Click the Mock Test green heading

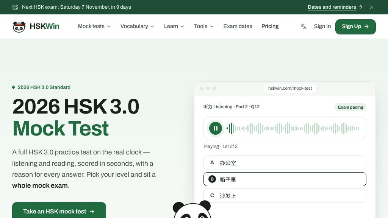tap(61, 129)
